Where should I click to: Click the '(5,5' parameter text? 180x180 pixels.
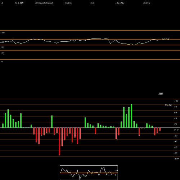tap(93, 3)
